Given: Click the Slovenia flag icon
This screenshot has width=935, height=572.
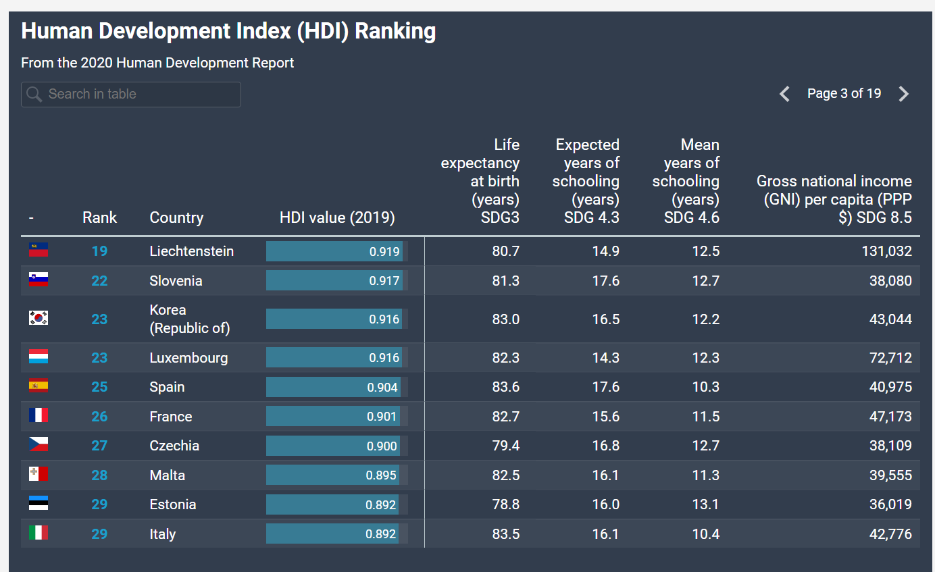Looking at the screenshot, I should pos(39,280).
